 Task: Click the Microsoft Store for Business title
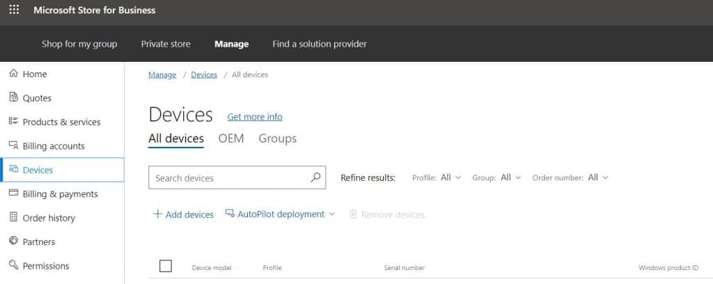(95, 10)
